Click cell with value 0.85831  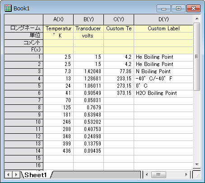pyautogui.click(x=89, y=101)
